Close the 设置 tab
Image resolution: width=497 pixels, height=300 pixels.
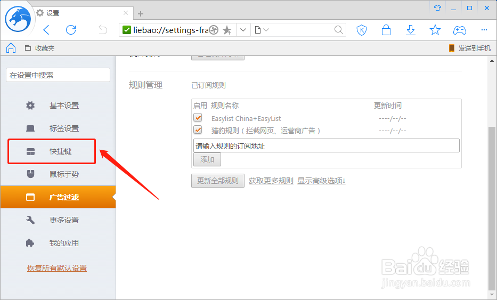pyautogui.click(x=126, y=13)
